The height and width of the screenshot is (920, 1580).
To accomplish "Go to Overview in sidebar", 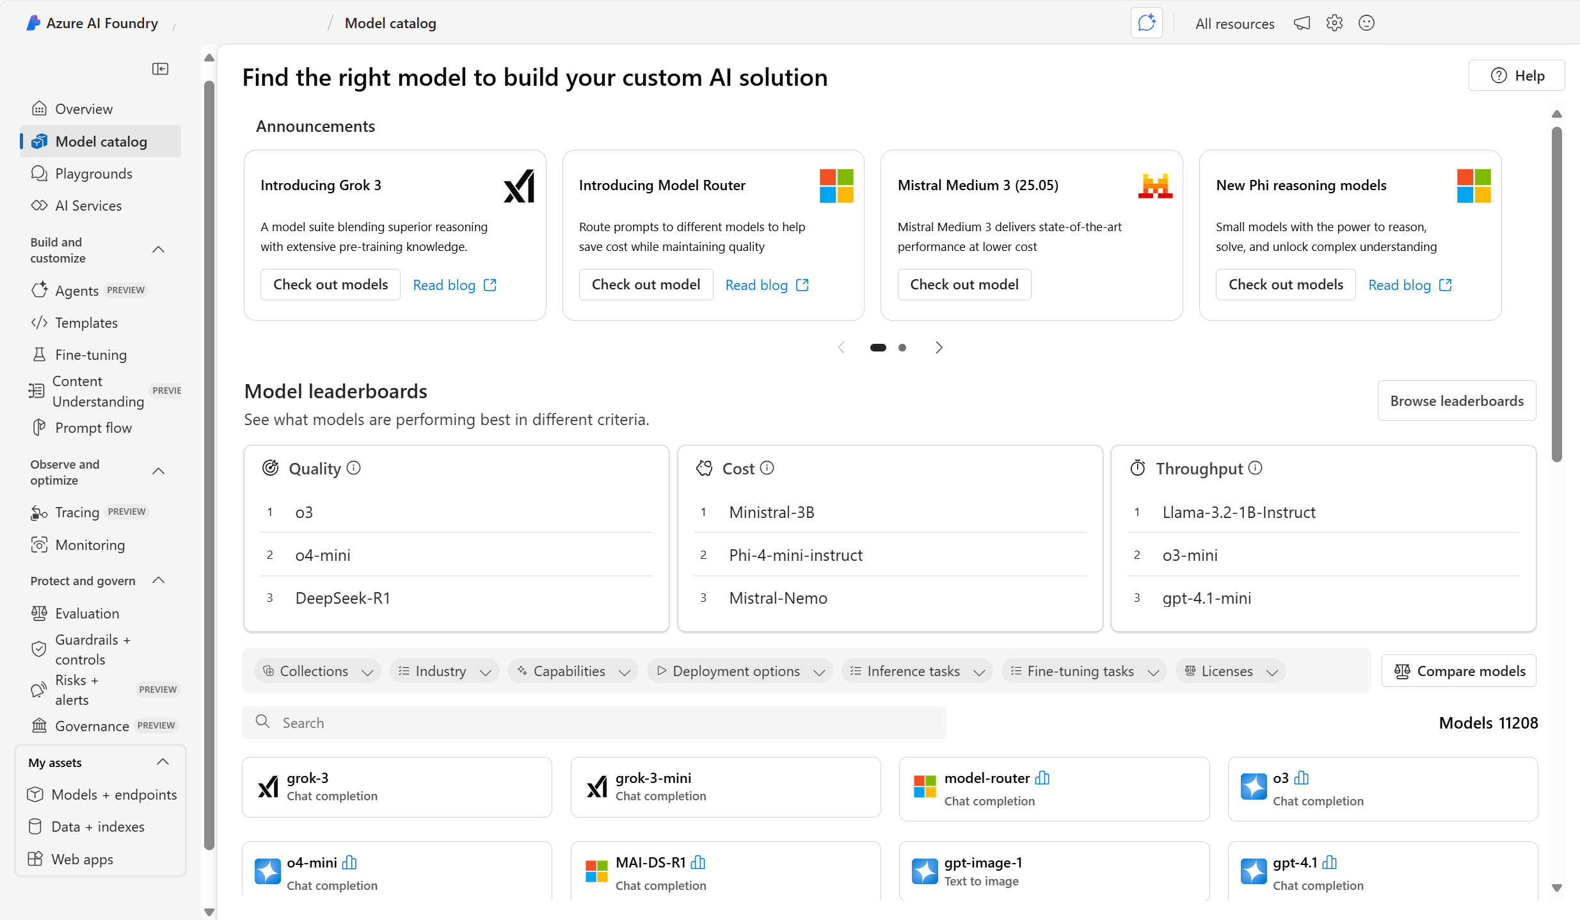I will (100, 109).
